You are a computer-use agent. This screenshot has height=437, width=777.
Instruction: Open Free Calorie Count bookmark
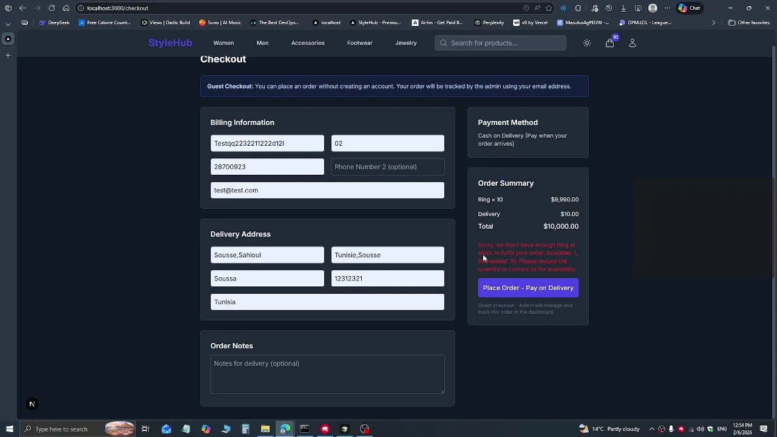click(104, 22)
